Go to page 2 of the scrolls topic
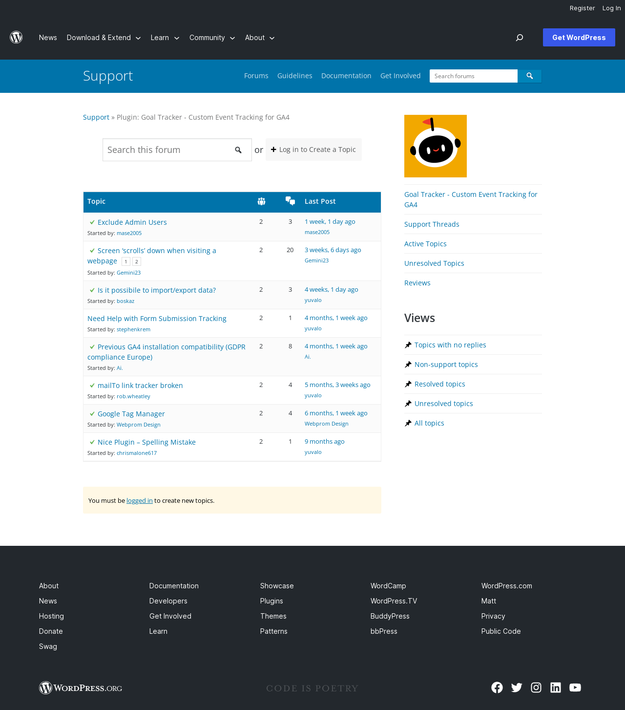625x710 pixels. pyautogui.click(x=137, y=261)
